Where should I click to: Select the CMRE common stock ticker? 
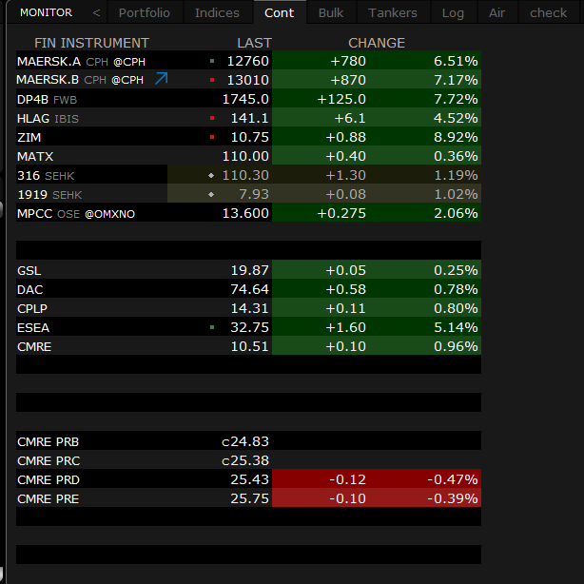34,346
